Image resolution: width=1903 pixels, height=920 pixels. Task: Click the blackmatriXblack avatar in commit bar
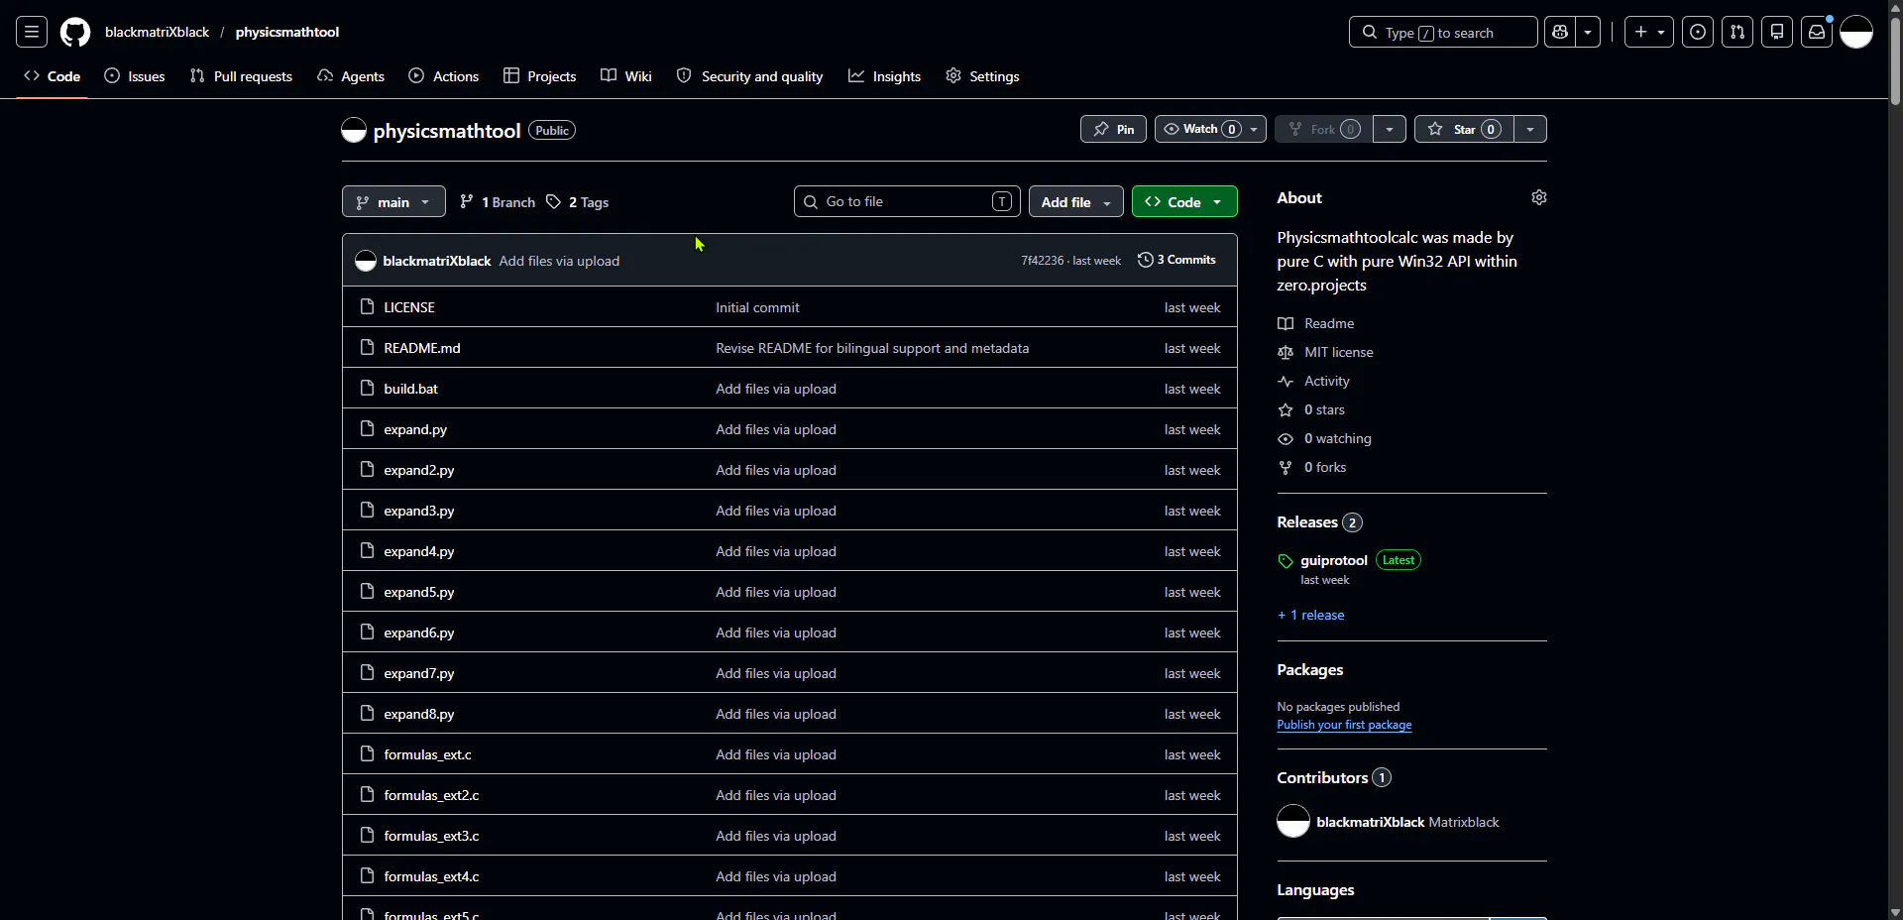[x=366, y=261]
